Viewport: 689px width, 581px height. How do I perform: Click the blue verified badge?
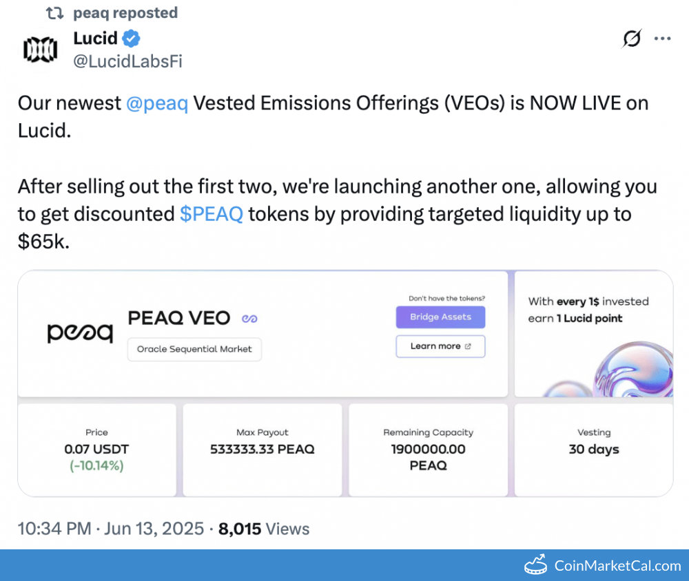tap(132, 39)
